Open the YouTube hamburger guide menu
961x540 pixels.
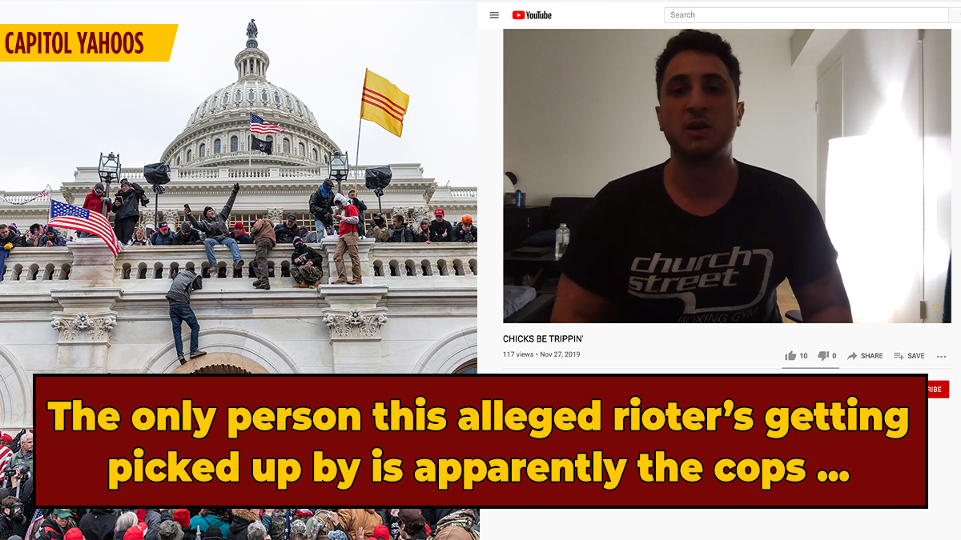point(494,14)
